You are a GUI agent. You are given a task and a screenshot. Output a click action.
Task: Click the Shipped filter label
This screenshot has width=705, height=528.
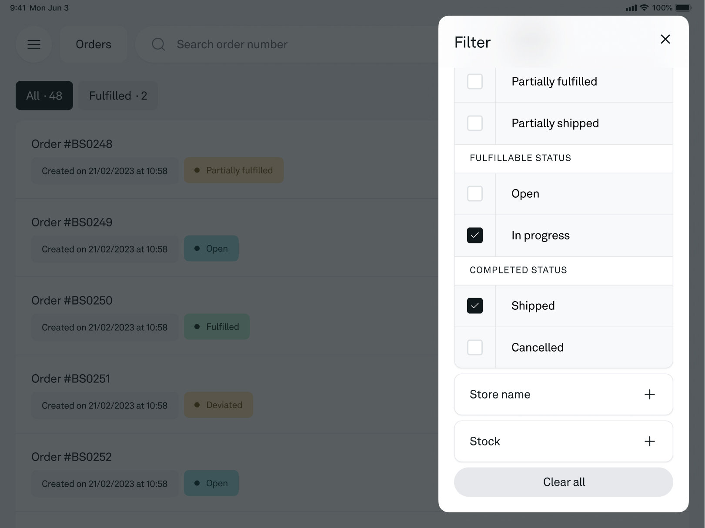pyautogui.click(x=533, y=306)
